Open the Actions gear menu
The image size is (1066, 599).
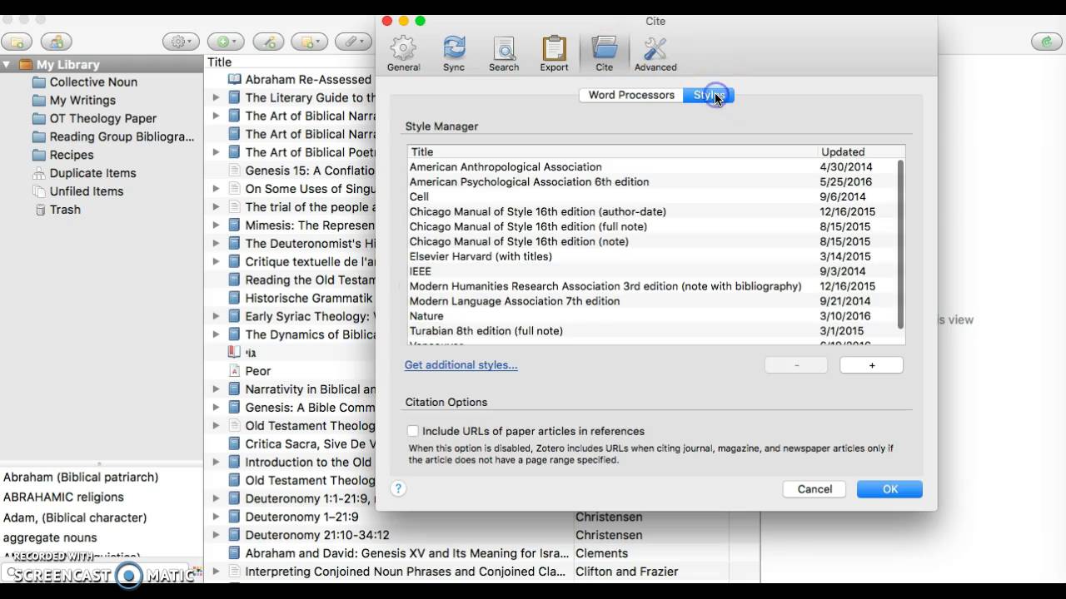(180, 42)
